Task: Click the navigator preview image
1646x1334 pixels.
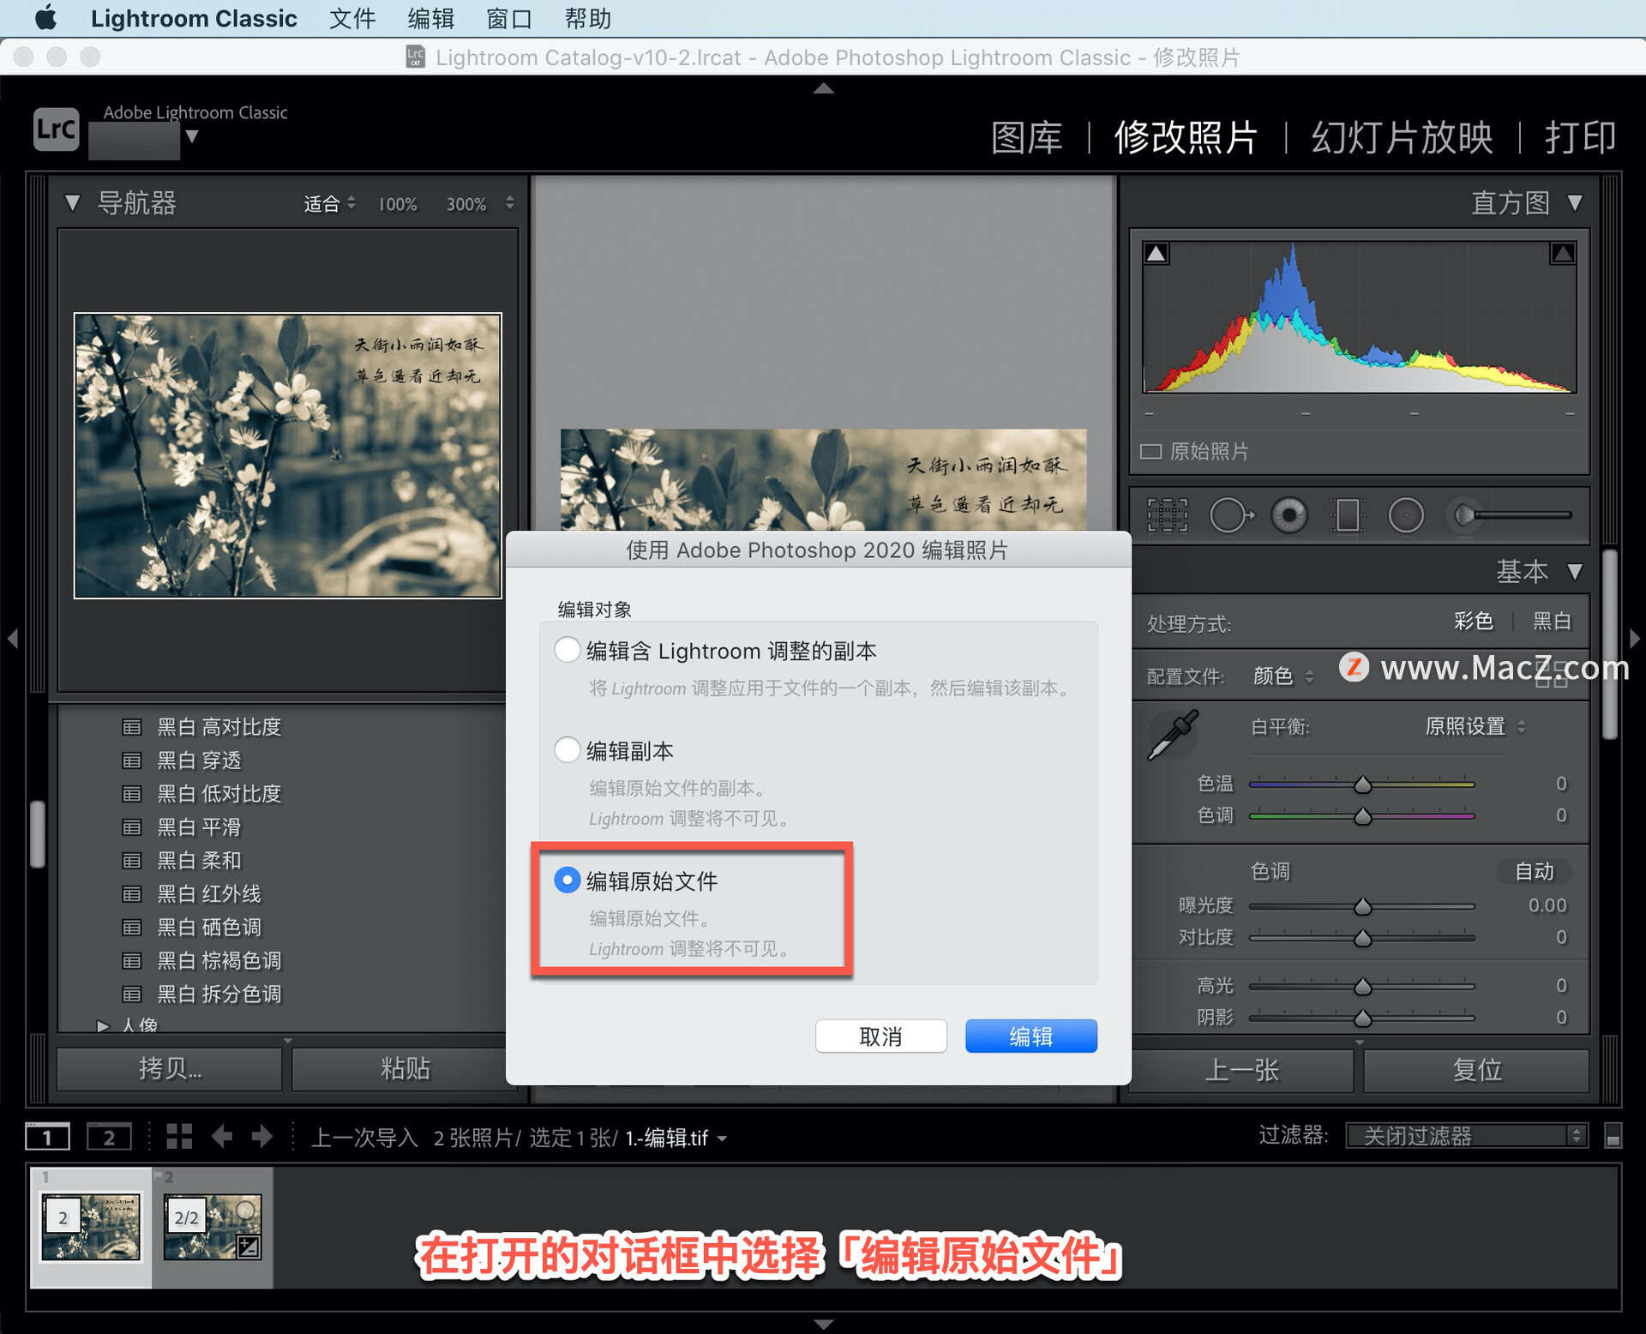Action: click(288, 455)
